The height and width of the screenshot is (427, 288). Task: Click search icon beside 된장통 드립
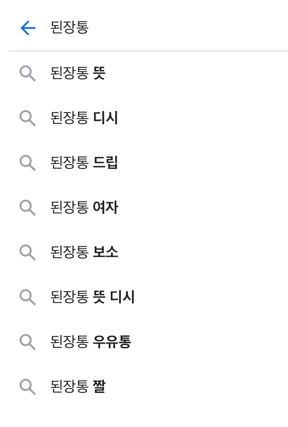pyautogui.click(x=28, y=163)
